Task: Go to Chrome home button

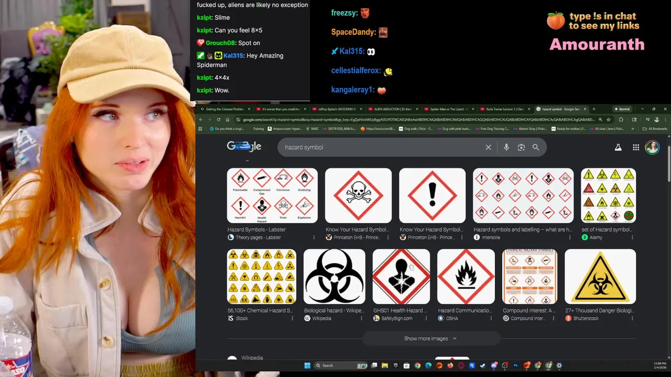Action: pos(228,119)
